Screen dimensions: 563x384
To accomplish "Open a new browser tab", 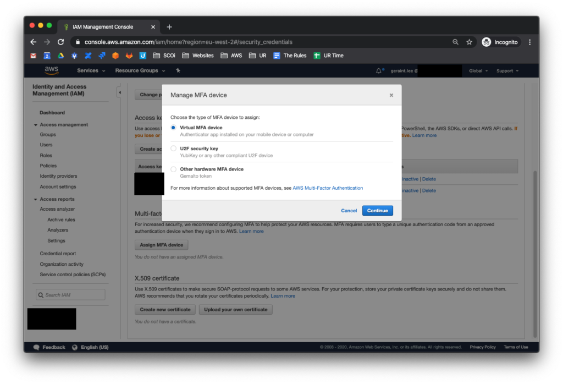I will [169, 27].
